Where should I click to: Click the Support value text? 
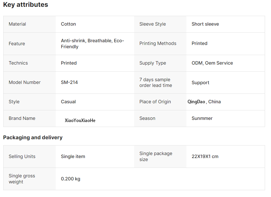pyautogui.click(x=200, y=83)
